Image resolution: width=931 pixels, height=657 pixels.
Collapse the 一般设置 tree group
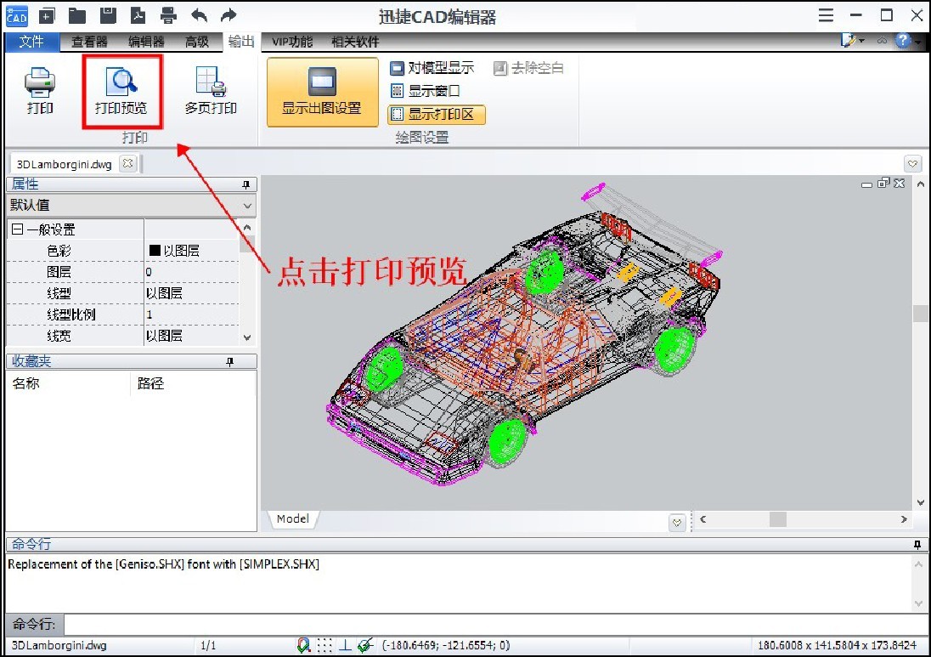(17, 229)
